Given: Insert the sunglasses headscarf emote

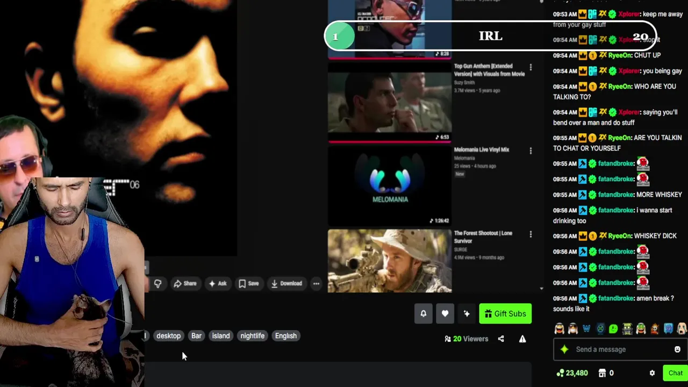Looking at the screenshot, I should (573, 328).
